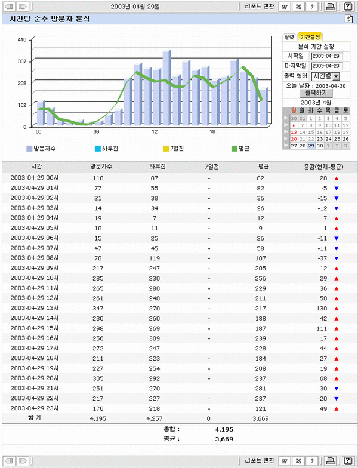Image resolution: width=358 pixels, height=468 pixels.
Task: Click the blue down arrow in 08시 row
Action: click(337, 258)
